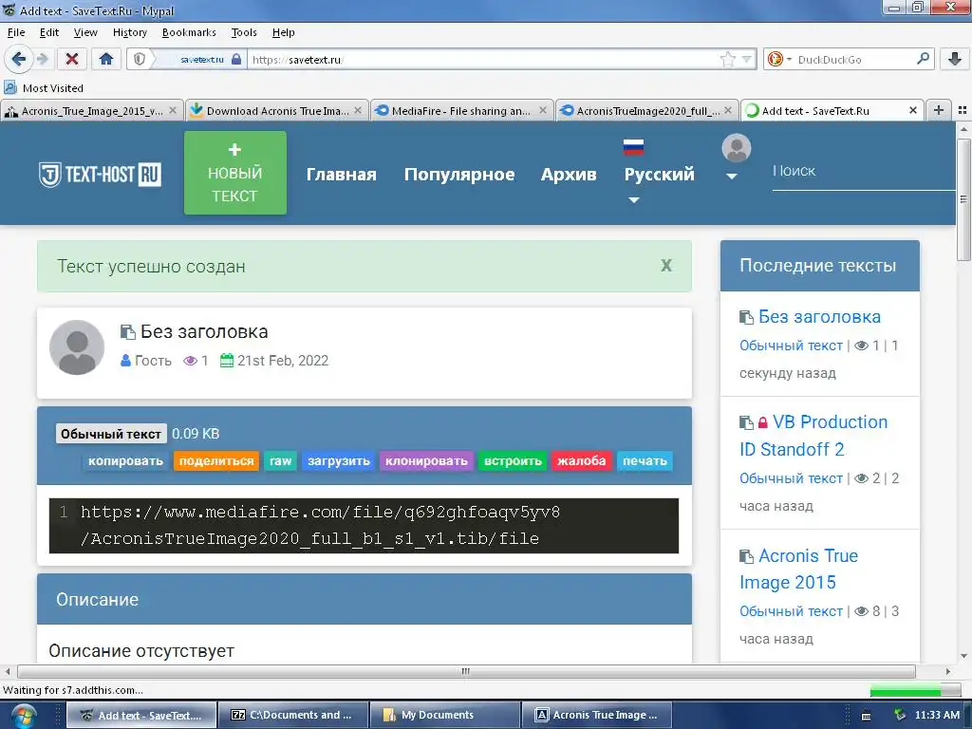Viewport: 972px width, 729px height.
Task: Open the View menu
Action: click(85, 32)
